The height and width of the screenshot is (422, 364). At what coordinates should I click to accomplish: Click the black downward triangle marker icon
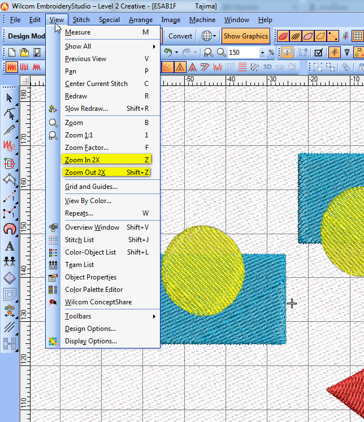[x=347, y=52]
